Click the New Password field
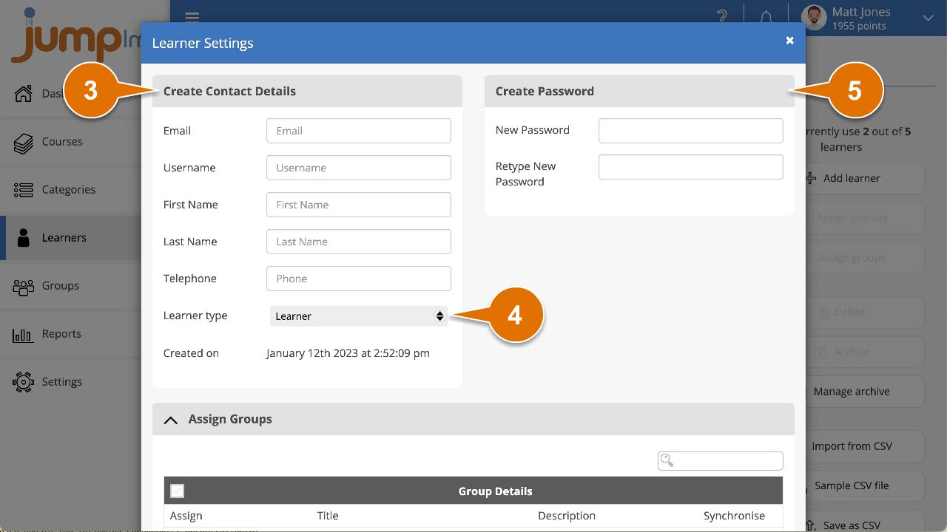Viewport: 947px width, 532px height. click(690, 131)
